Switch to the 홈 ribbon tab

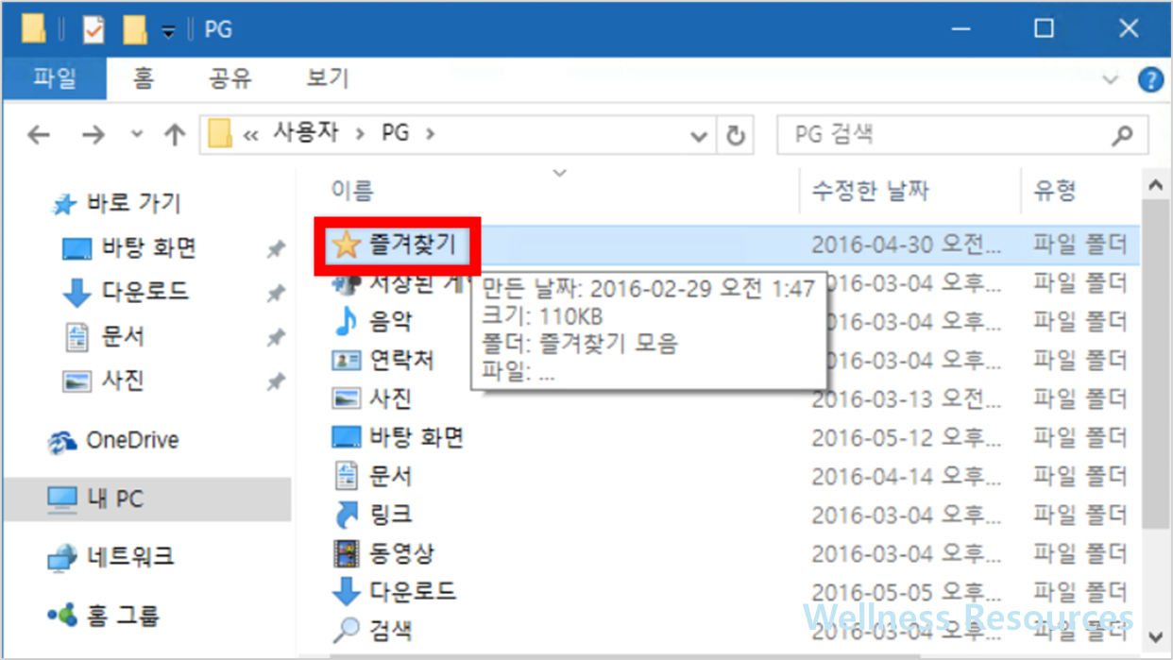[x=143, y=78]
